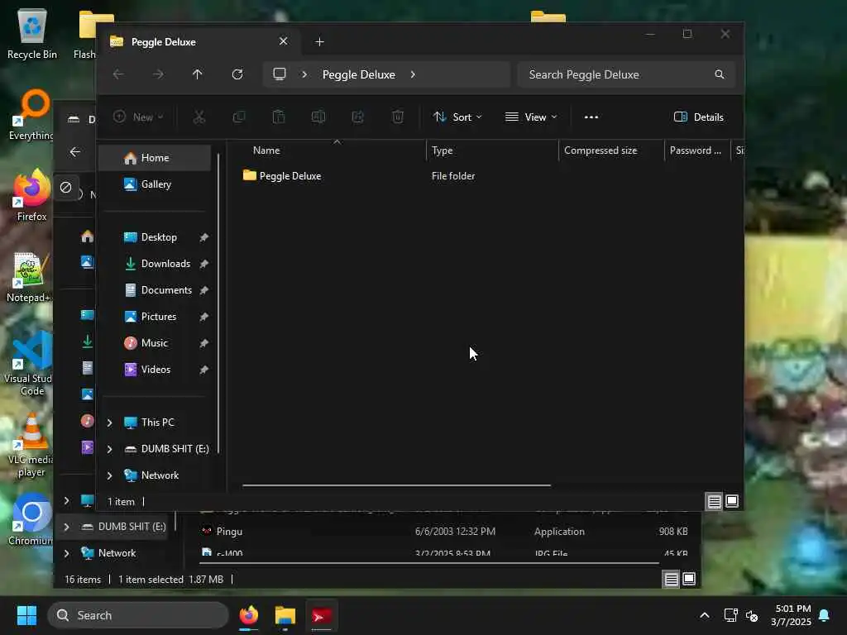Switch to details list view in front window
This screenshot has height=635, width=847.
pos(714,502)
